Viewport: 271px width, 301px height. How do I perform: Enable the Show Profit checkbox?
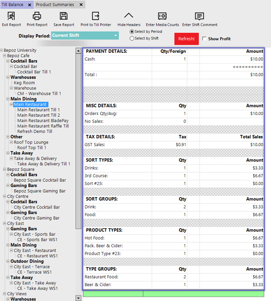(205, 39)
